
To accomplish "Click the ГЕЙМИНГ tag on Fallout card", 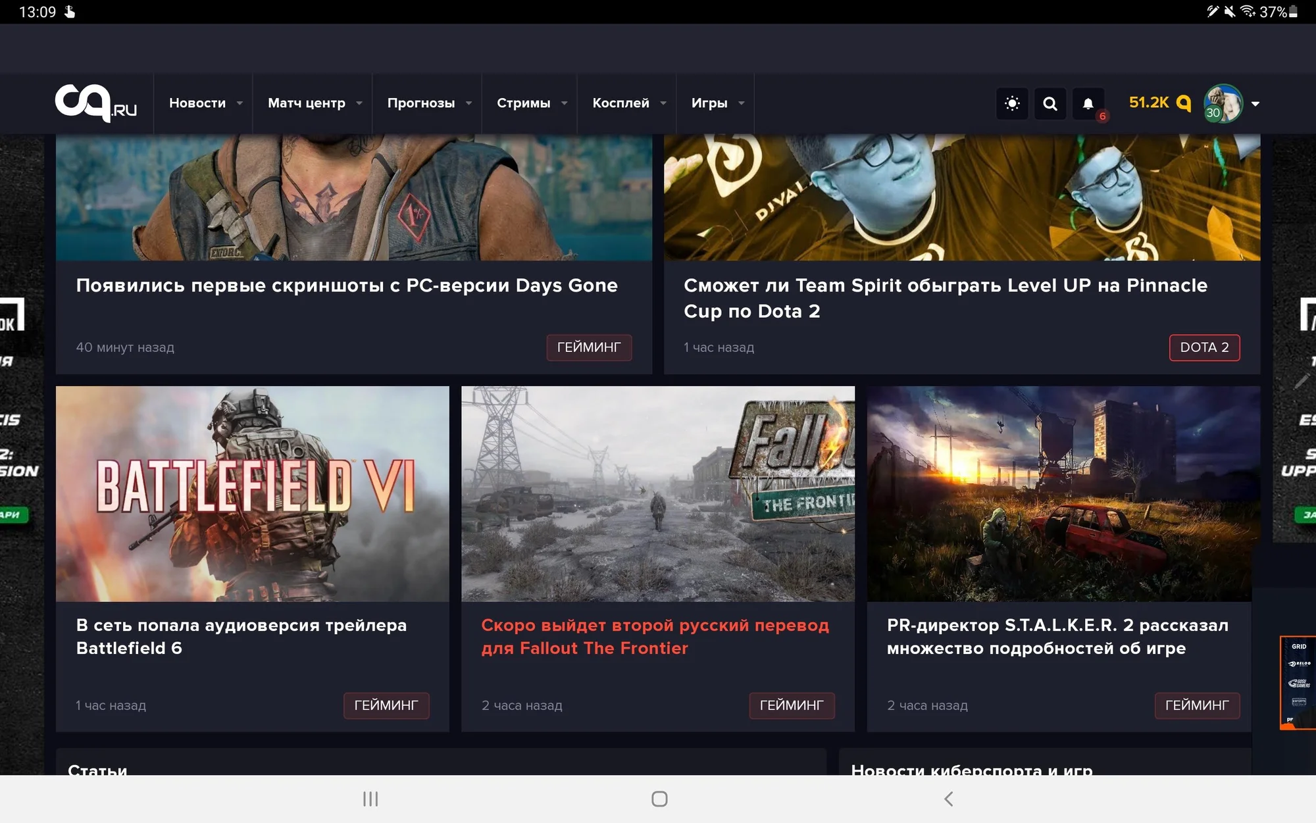I will click(x=792, y=705).
